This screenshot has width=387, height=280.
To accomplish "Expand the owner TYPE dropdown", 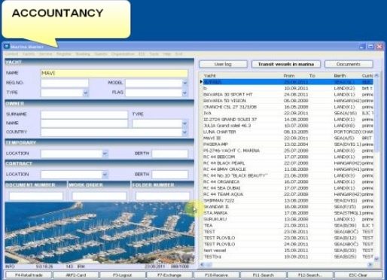I will [x=185, y=123].
